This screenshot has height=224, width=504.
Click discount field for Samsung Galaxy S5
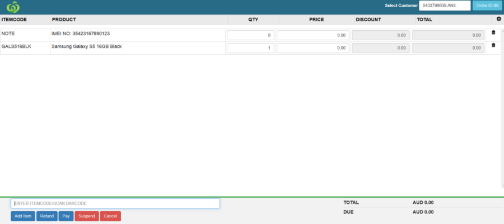tap(380, 48)
